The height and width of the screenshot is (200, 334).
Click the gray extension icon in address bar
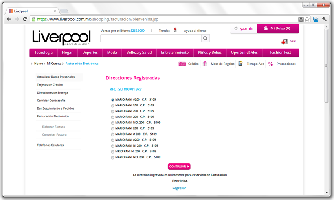pyautogui.click(x=301, y=19)
